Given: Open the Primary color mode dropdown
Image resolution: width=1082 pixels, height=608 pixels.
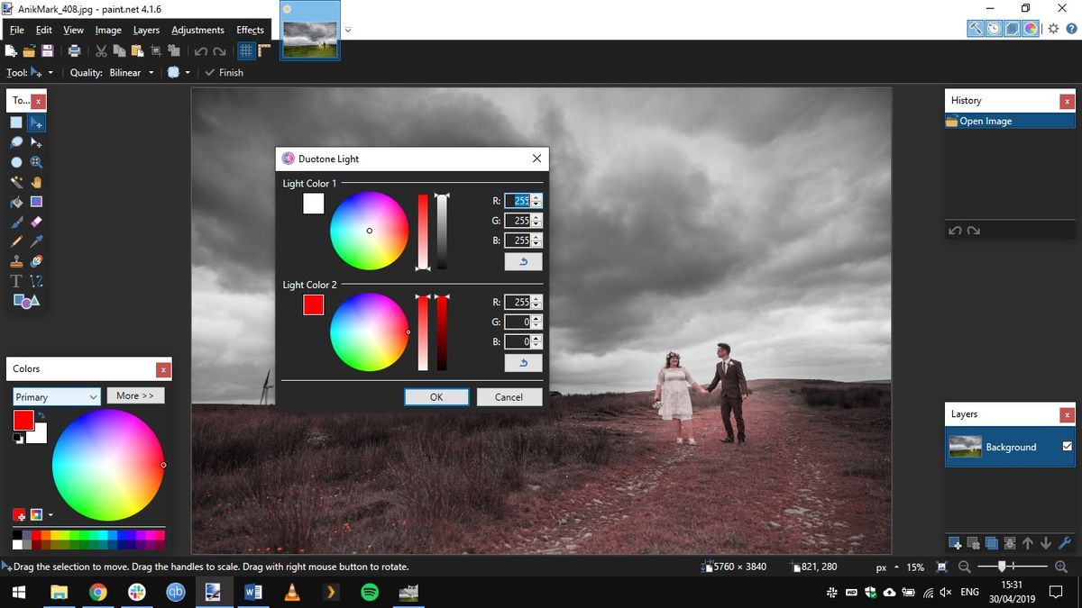Looking at the screenshot, I should coord(56,396).
